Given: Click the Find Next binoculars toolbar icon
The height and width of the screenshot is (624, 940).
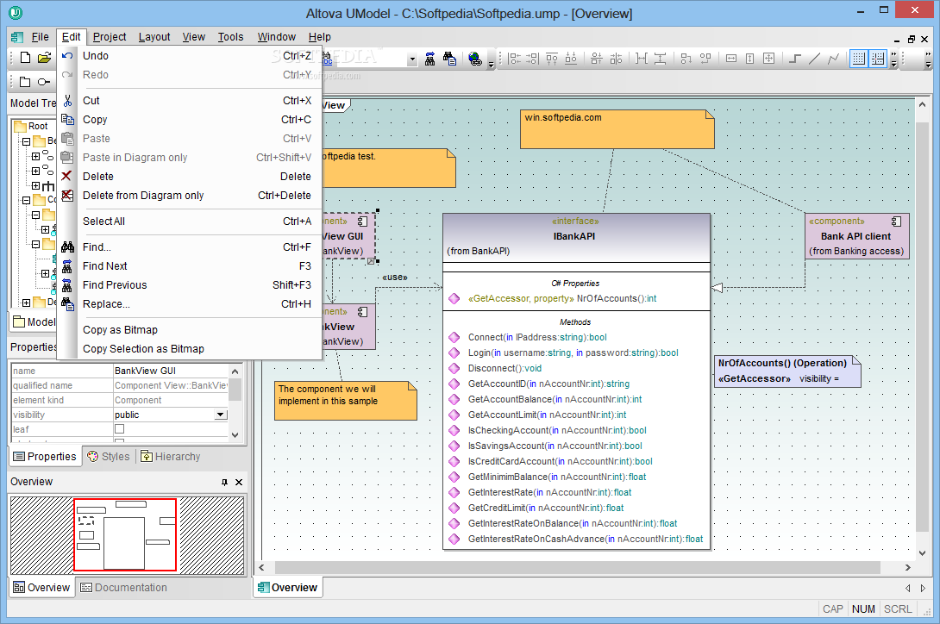Looking at the screenshot, I should click(x=429, y=59).
